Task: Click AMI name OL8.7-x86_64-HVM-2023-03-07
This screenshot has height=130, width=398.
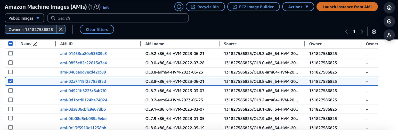Action: pyautogui.click(x=175, y=91)
